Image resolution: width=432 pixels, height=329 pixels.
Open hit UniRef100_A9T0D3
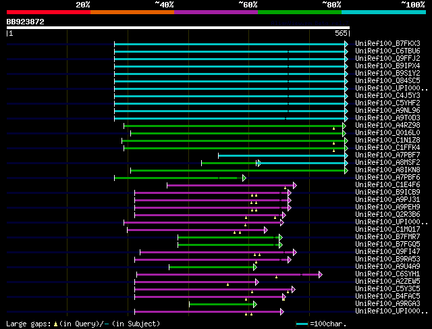pos(387,118)
